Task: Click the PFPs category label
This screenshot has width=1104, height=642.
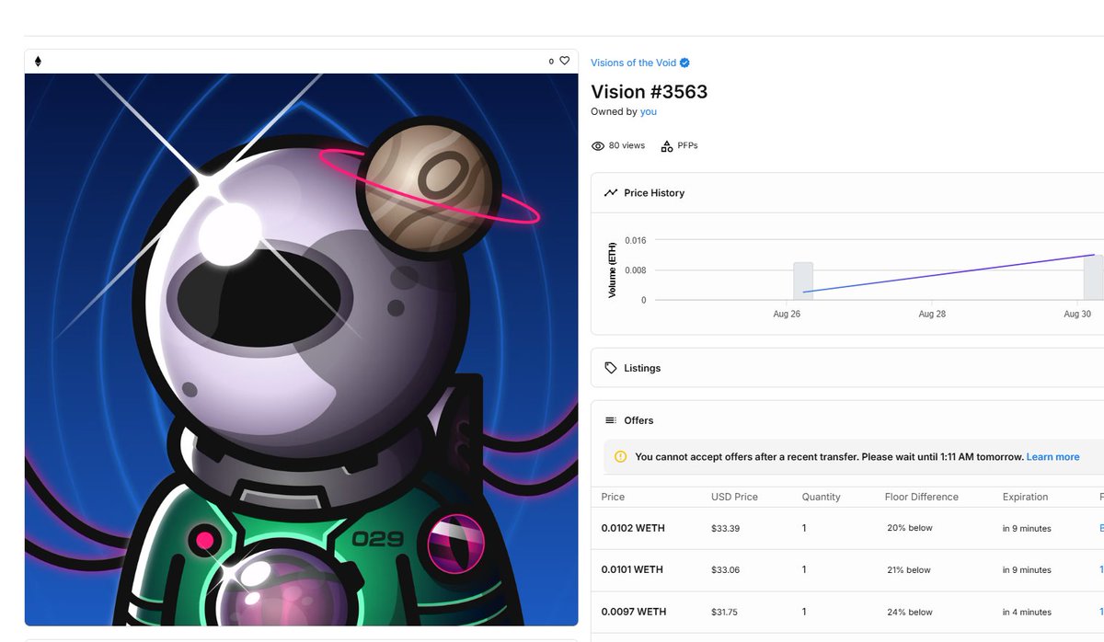Action: coord(687,145)
